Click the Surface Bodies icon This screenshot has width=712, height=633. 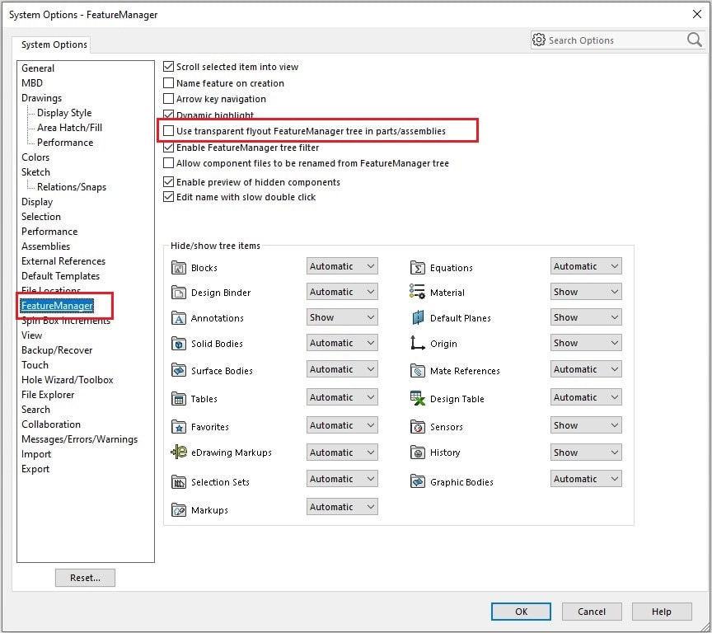pyautogui.click(x=179, y=370)
